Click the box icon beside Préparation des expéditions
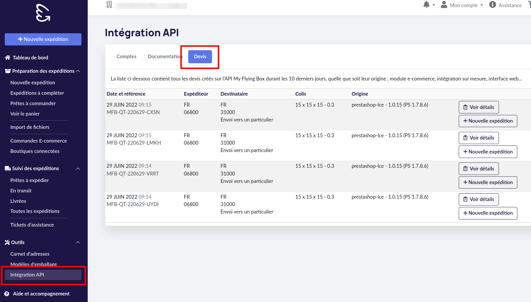This screenshot has width=531, height=302. click(8, 71)
